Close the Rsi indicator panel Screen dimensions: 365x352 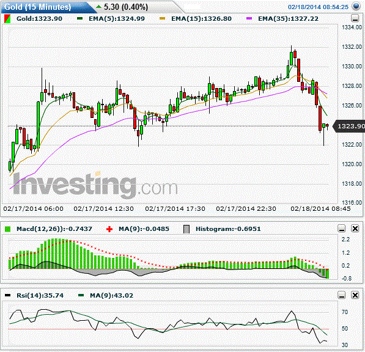click(x=355, y=295)
